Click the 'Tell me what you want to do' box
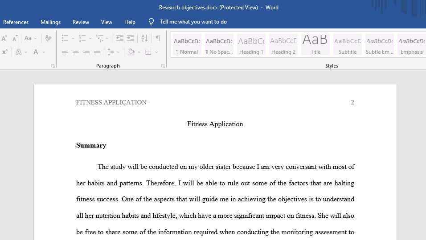The height and width of the screenshot is (240, 426). click(x=193, y=22)
